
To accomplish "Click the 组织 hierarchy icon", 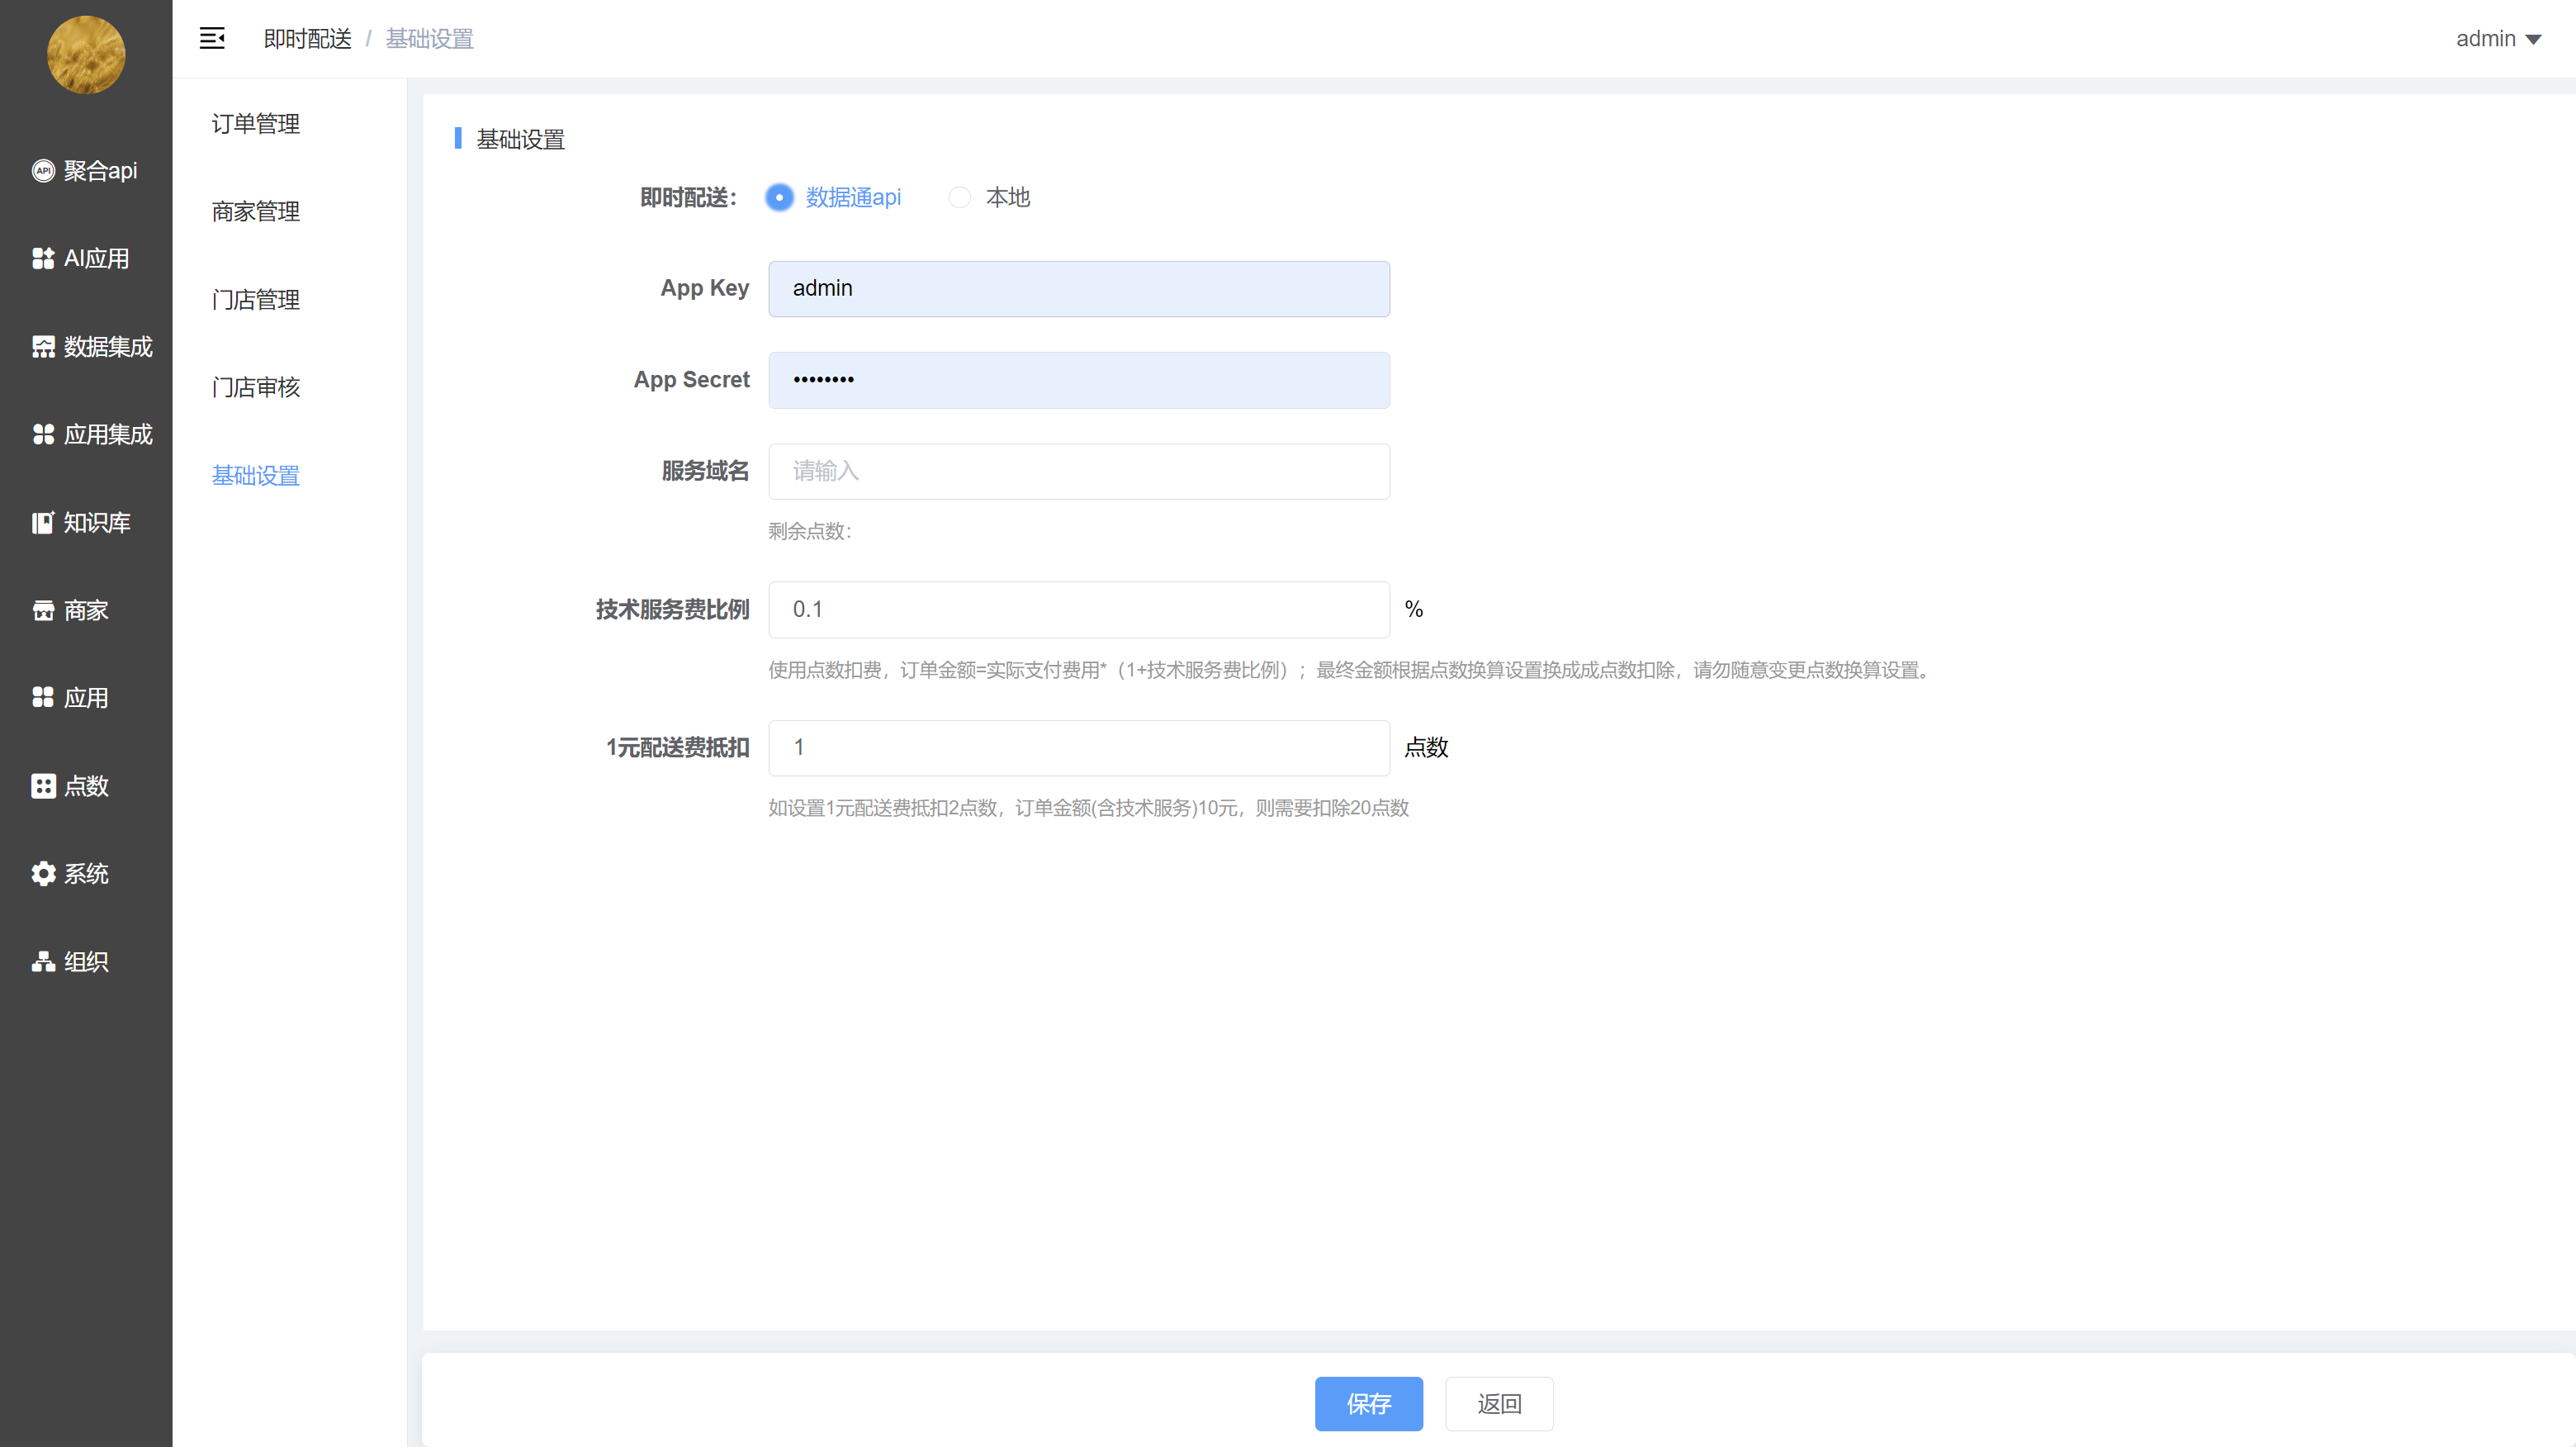I will [43, 962].
